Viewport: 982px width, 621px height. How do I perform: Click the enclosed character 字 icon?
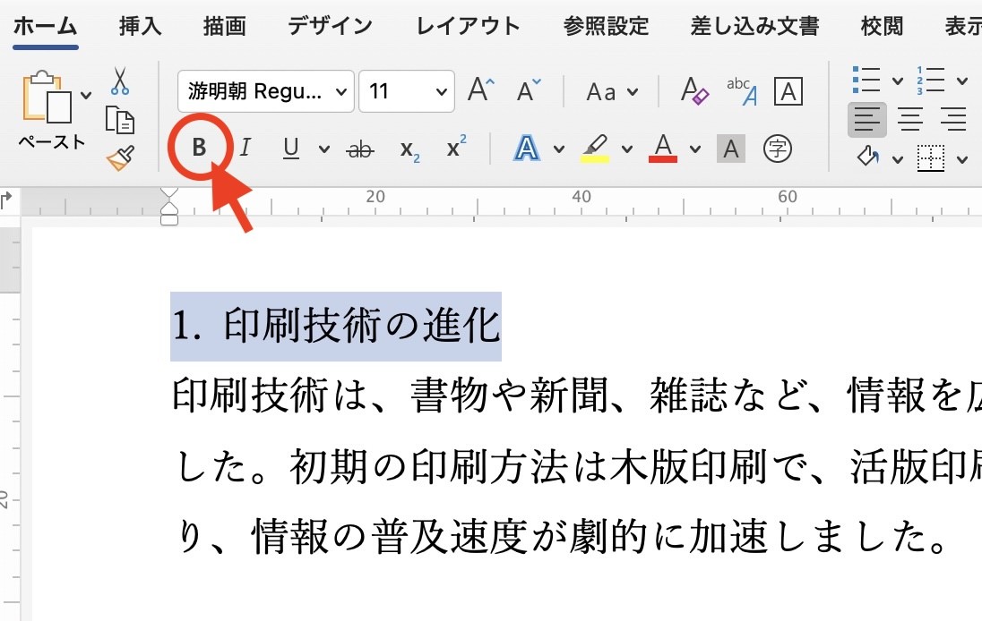(x=777, y=149)
